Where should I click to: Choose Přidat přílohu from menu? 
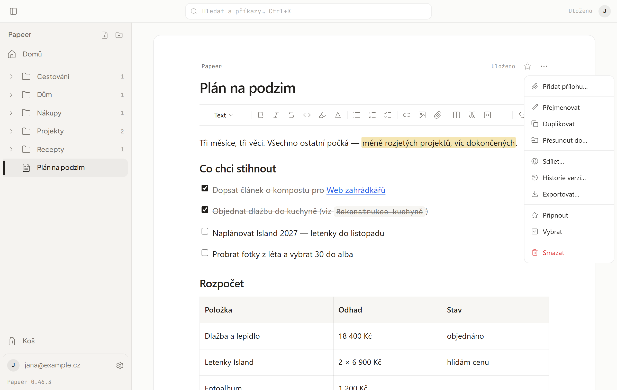point(569,86)
